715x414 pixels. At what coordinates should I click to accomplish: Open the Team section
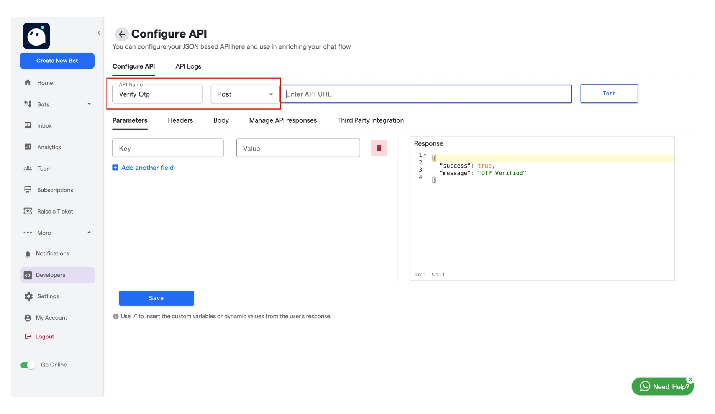coord(44,168)
